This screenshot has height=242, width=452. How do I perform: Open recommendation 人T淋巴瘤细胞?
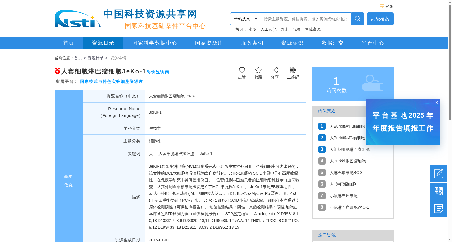[x=343, y=184]
